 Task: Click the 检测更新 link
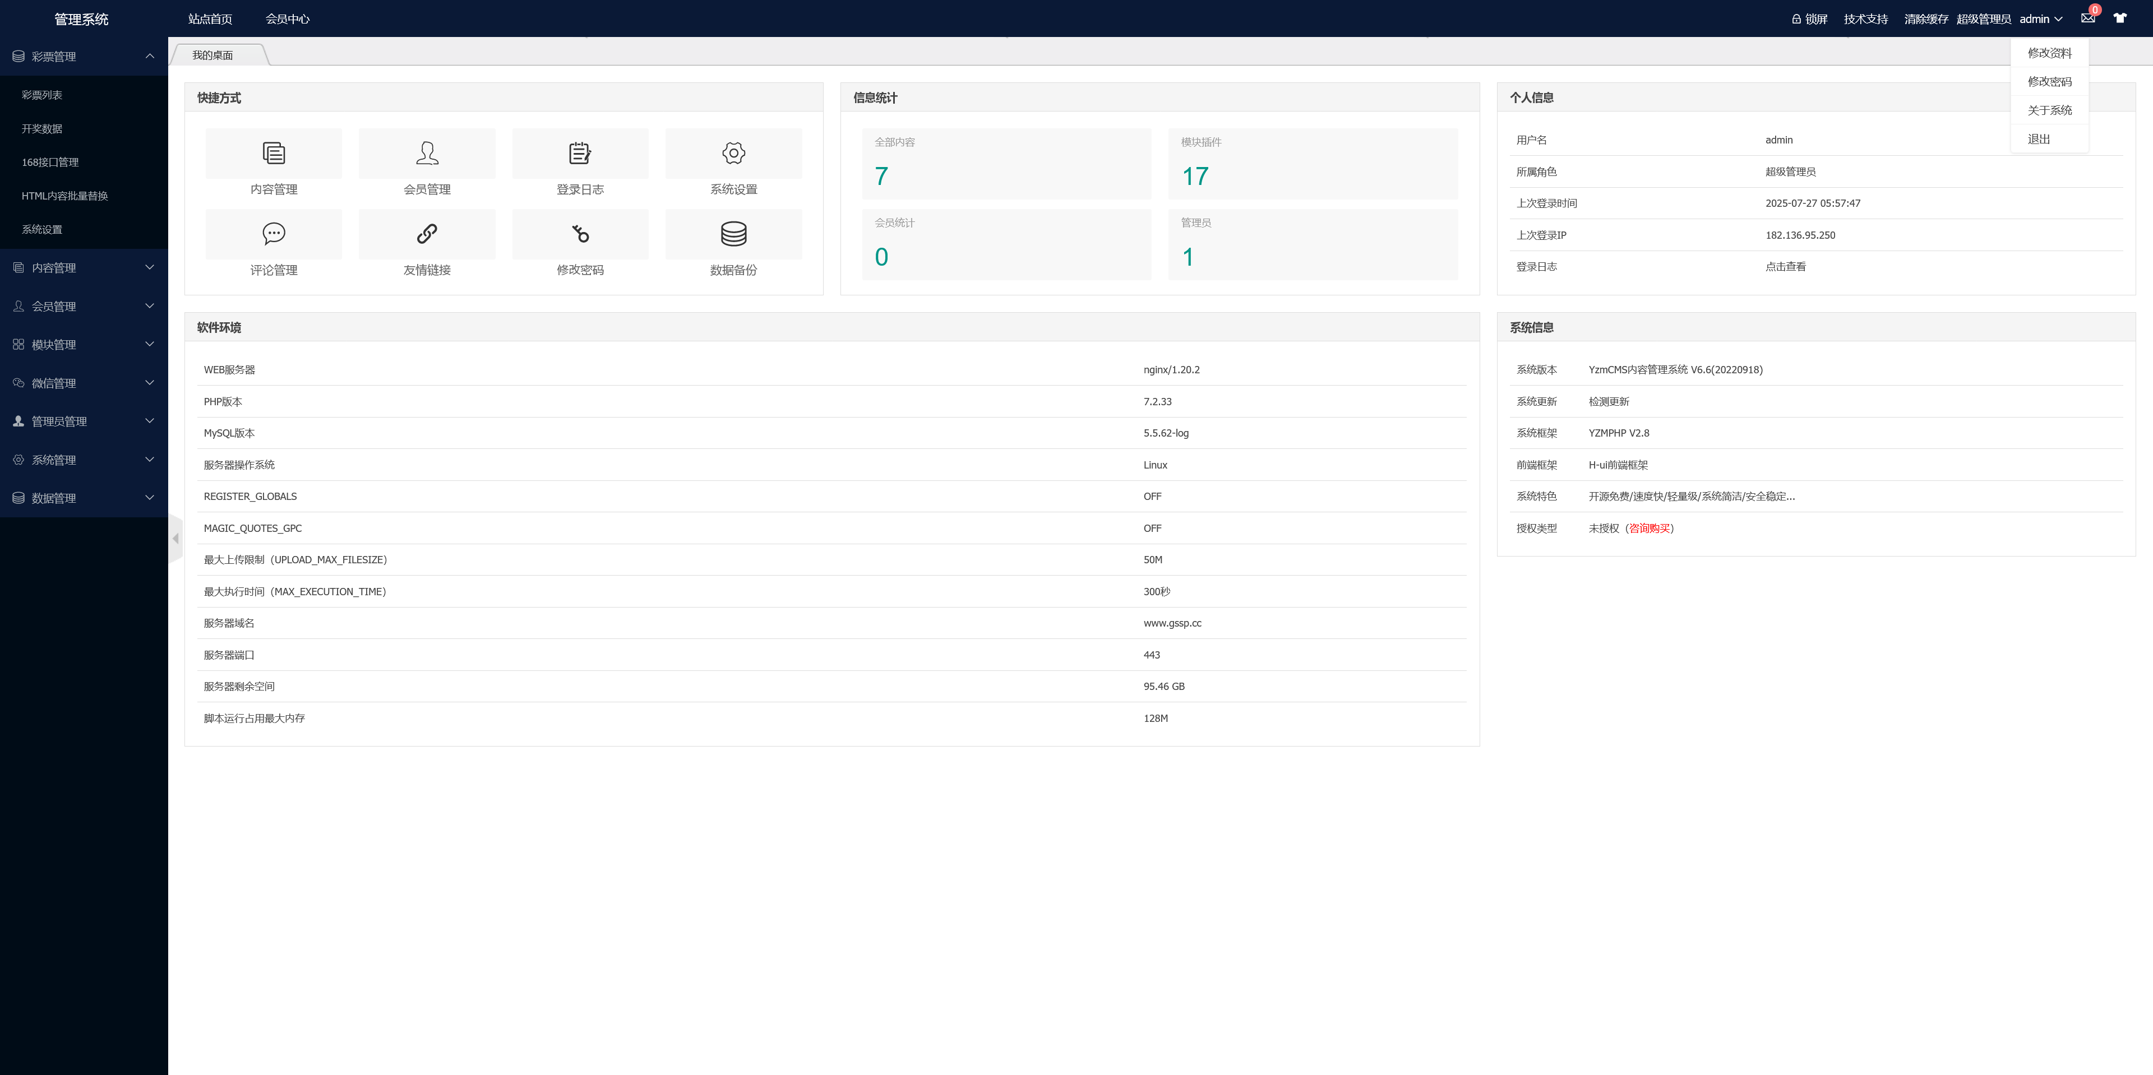click(x=1608, y=402)
